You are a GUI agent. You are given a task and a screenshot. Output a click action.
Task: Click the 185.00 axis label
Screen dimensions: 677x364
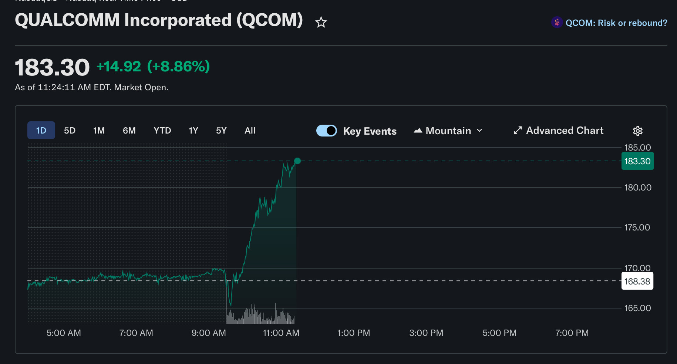pos(637,148)
